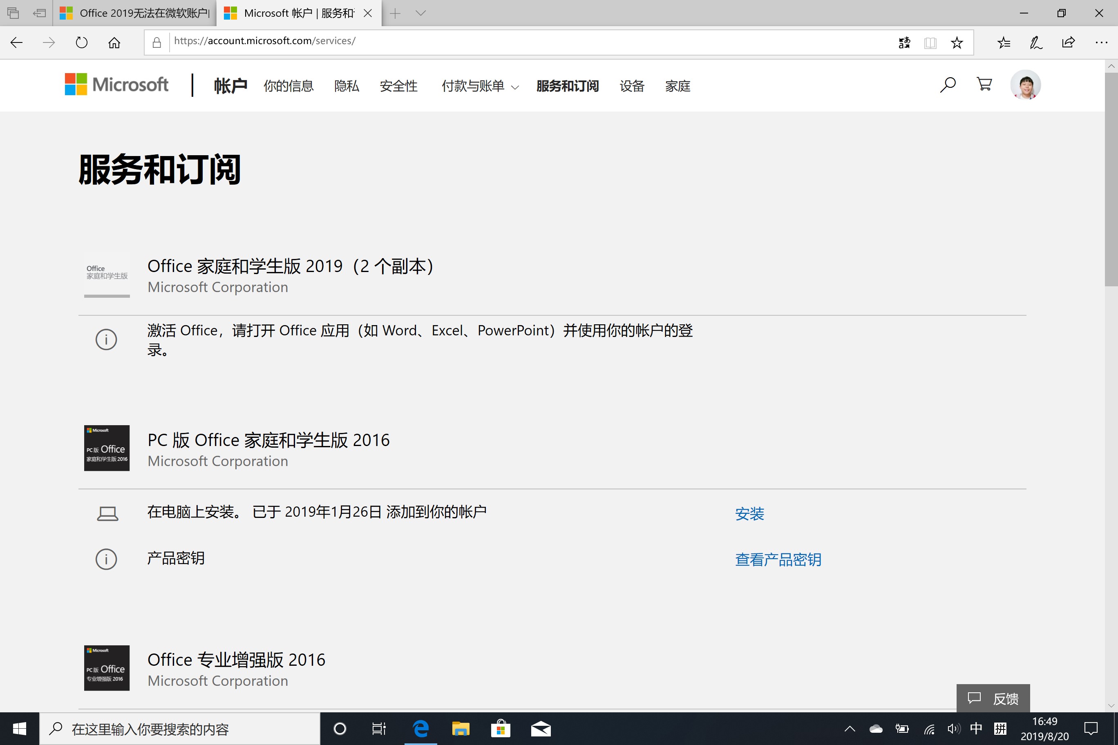Click the Add notes pen icon
The width and height of the screenshot is (1118, 745).
tap(1036, 43)
